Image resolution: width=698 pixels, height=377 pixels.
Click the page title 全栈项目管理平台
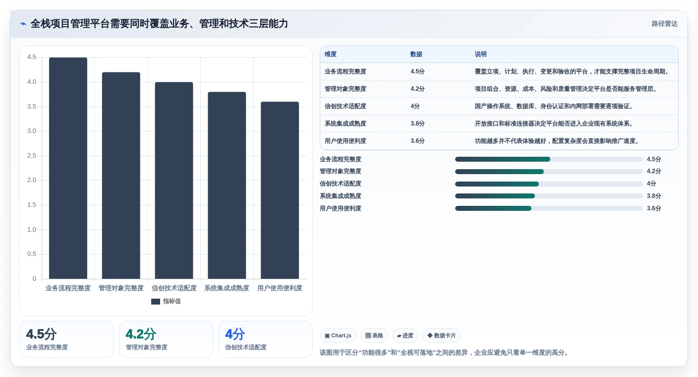click(x=160, y=24)
